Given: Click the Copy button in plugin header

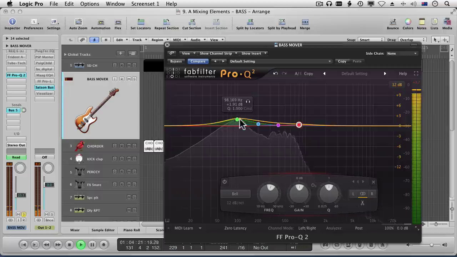Looking at the screenshot, I should coord(342,61).
